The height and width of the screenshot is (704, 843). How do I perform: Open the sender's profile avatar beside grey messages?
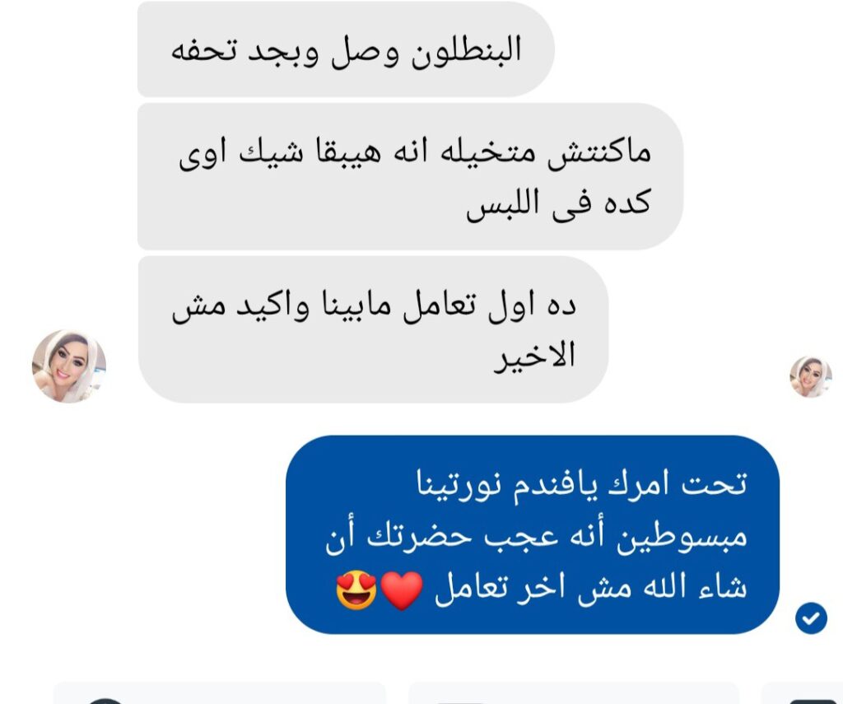[x=69, y=366]
